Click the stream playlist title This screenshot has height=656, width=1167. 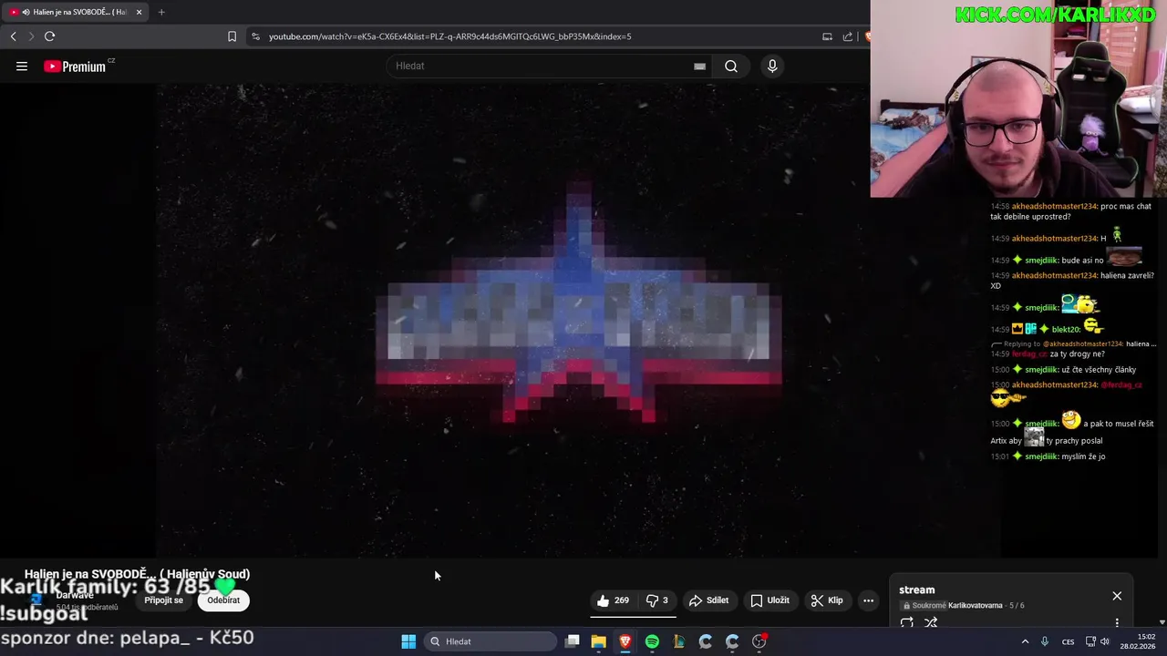(916, 590)
